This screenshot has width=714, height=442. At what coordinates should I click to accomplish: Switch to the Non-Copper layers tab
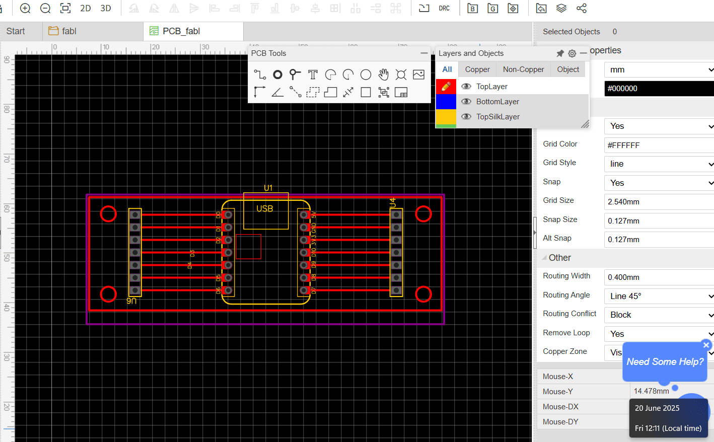[x=523, y=69]
